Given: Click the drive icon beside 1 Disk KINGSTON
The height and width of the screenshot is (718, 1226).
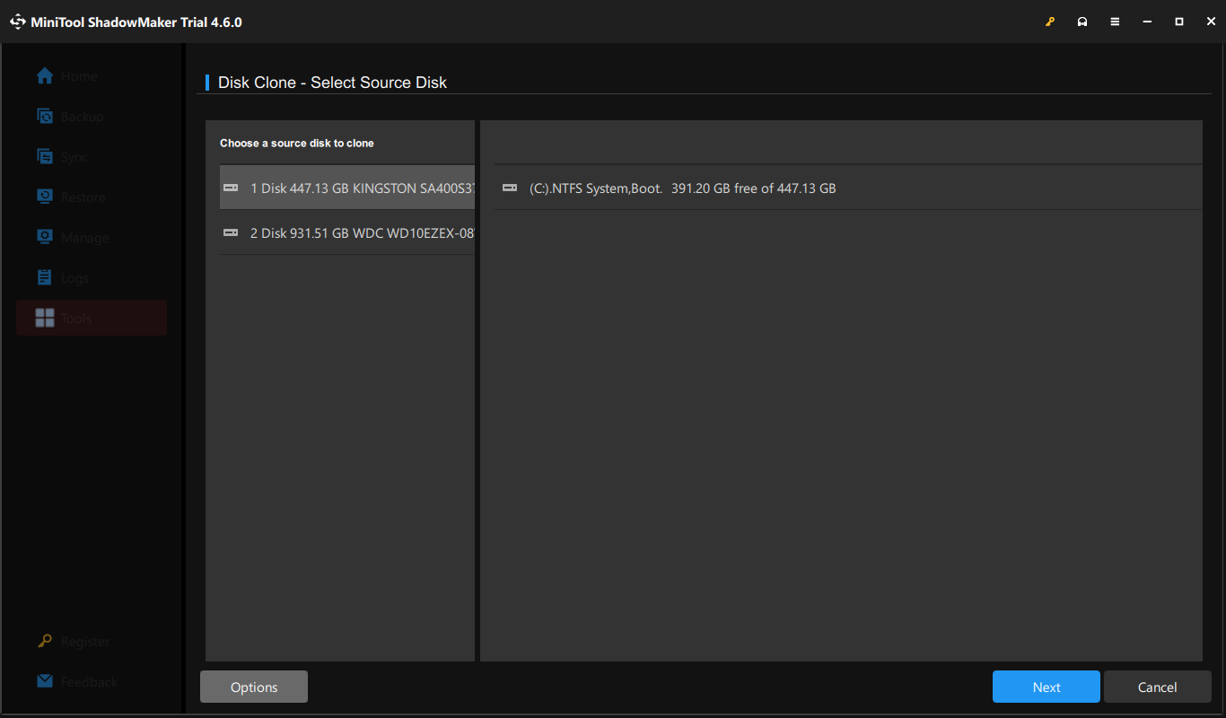Looking at the screenshot, I should 231,188.
